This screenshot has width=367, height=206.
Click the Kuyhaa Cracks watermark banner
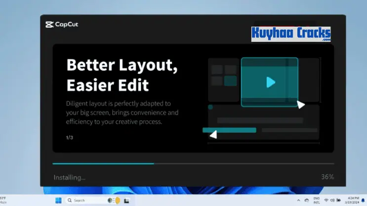[x=291, y=34]
